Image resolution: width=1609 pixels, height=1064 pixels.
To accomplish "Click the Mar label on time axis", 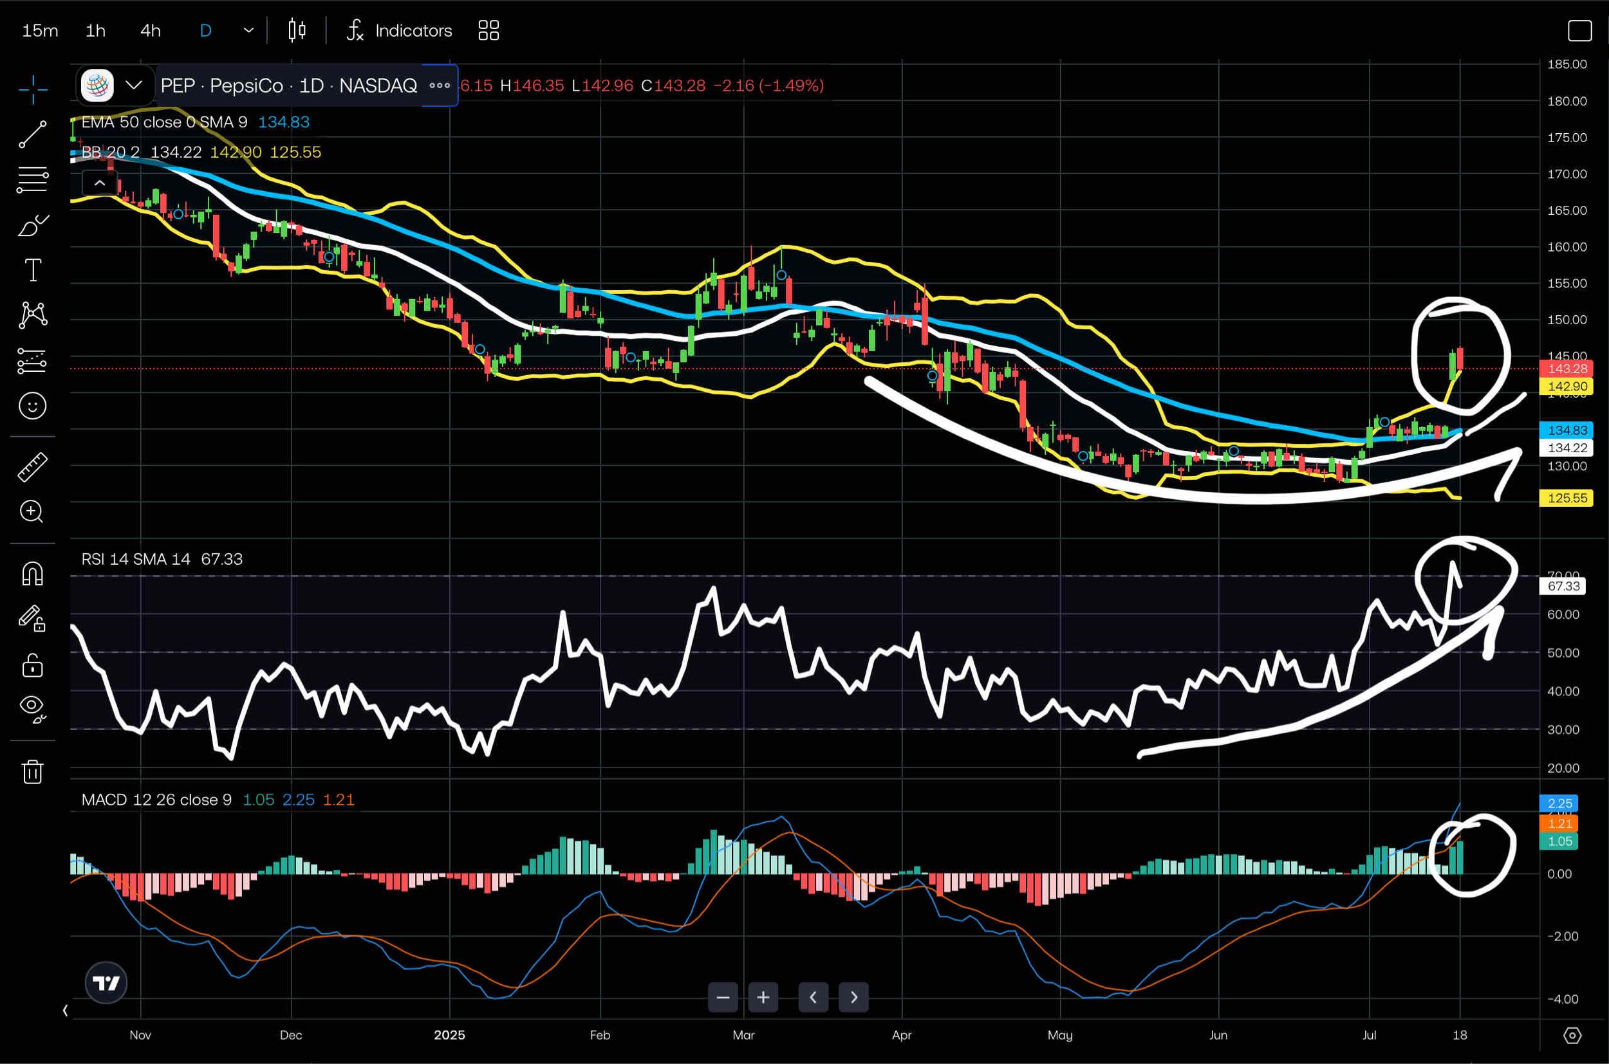I will [743, 1035].
